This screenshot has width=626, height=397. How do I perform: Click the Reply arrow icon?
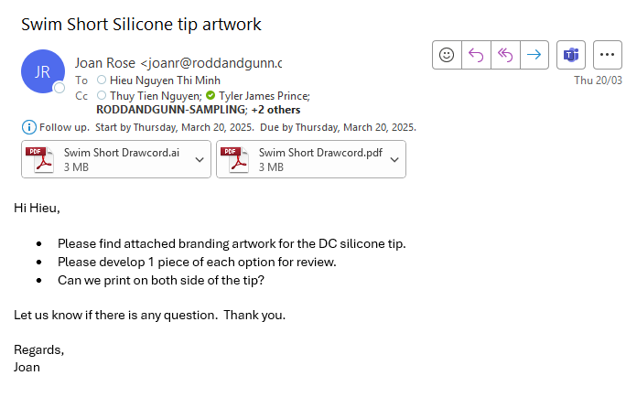pyautogui.click(x=476, y=55)
